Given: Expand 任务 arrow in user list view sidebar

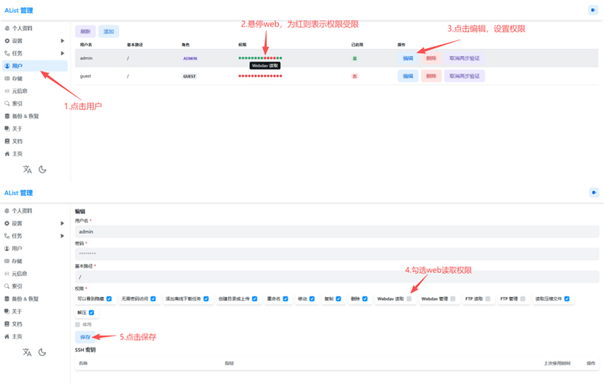Looking at the screenshot, I should point(62,53).
